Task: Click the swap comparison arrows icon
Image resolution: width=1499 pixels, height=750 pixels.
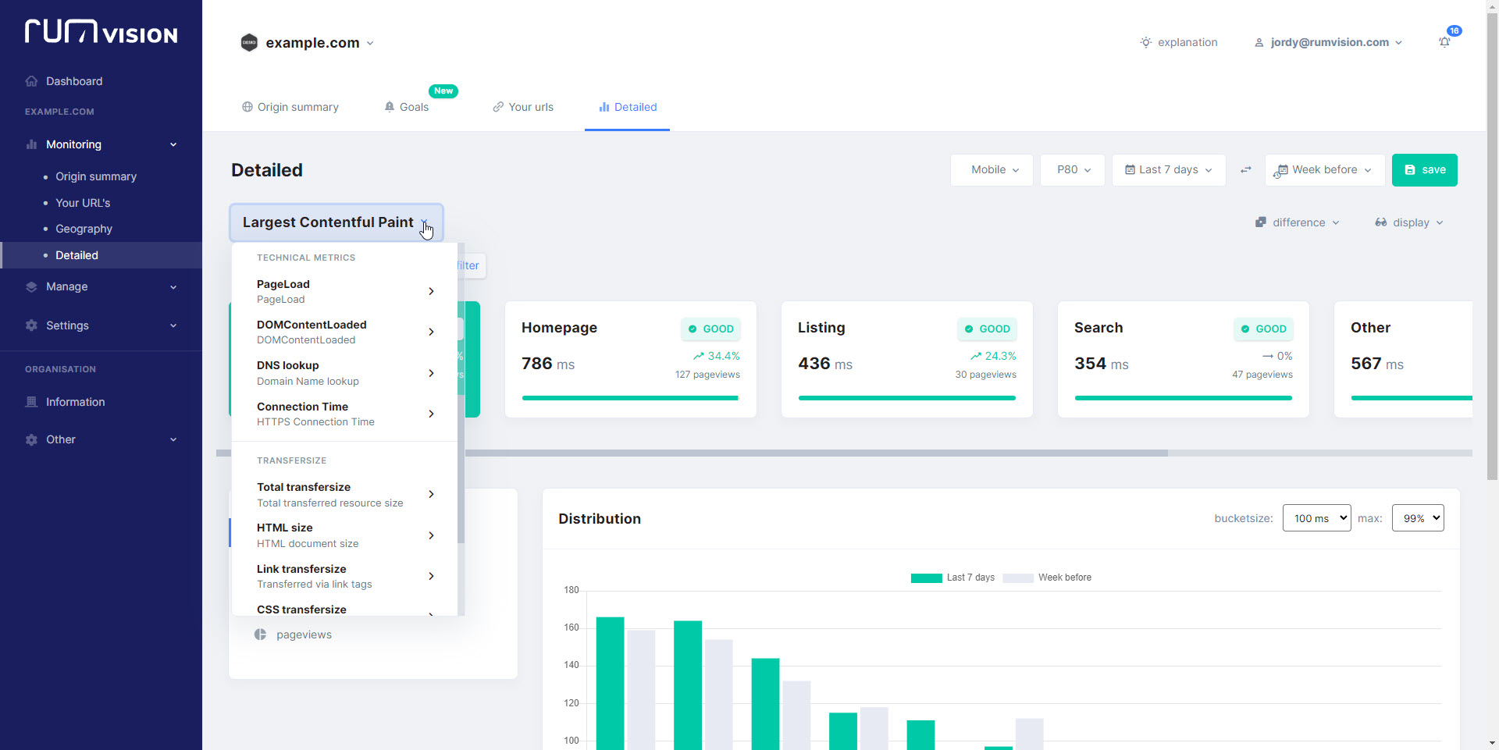Action: [x=1246, y=169]
